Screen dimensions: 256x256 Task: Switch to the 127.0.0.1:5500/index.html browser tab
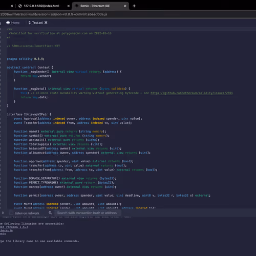[x=41, y=6]
